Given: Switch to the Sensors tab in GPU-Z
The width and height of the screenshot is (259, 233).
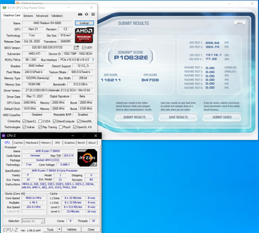Looking at the screenshot, I should pyautogui.click(x=28, y=16).
